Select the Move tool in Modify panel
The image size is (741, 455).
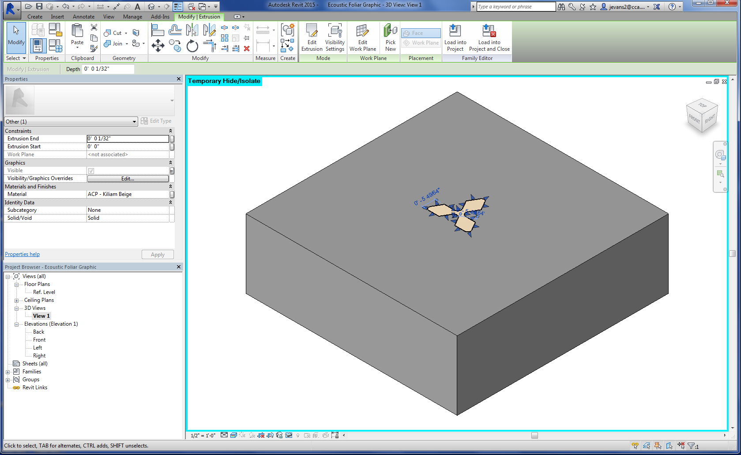click(158, 45)
